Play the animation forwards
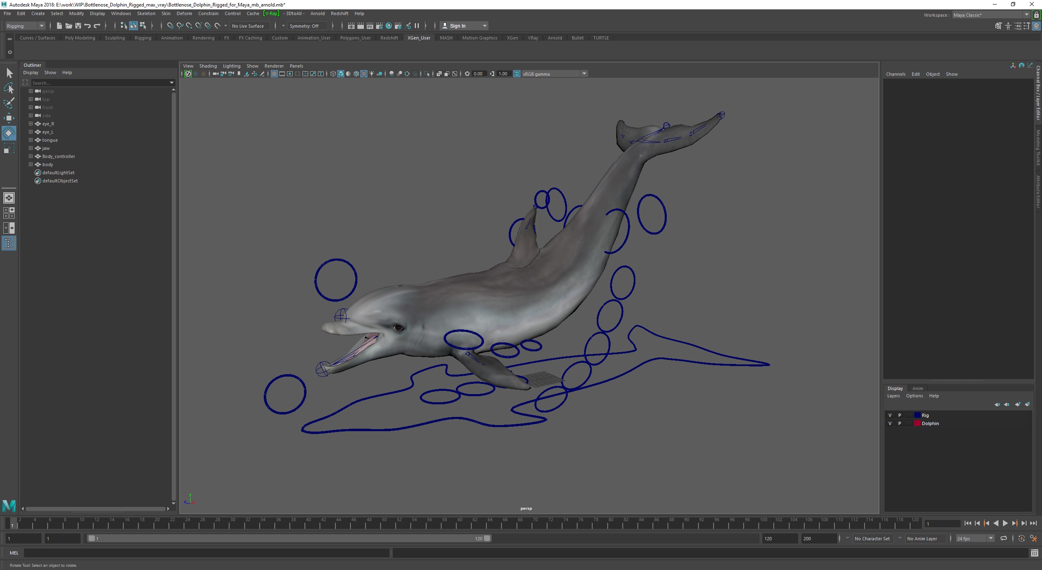This screenshot has height=570, width=1042. pyautogui.click(x=1005, y=524)
